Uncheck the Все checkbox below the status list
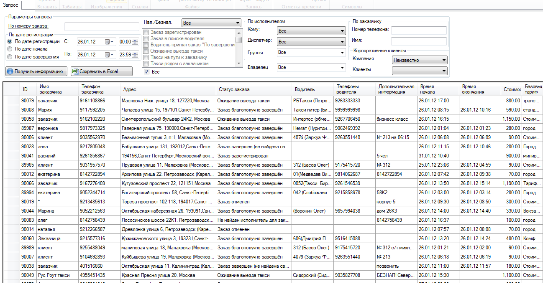Viewport: 543px width, 284px height. point(146,72)
